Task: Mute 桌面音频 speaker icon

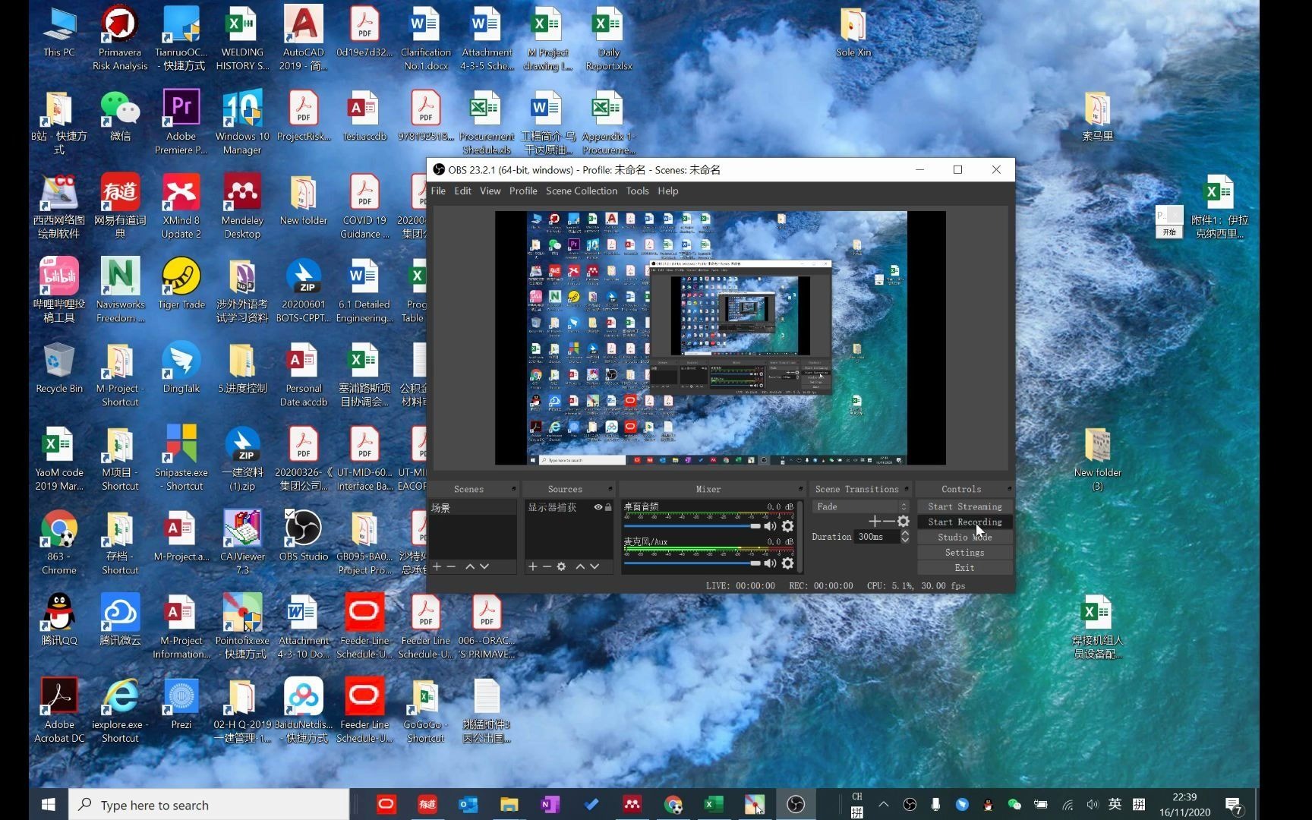Action: [x=771, y=526]
